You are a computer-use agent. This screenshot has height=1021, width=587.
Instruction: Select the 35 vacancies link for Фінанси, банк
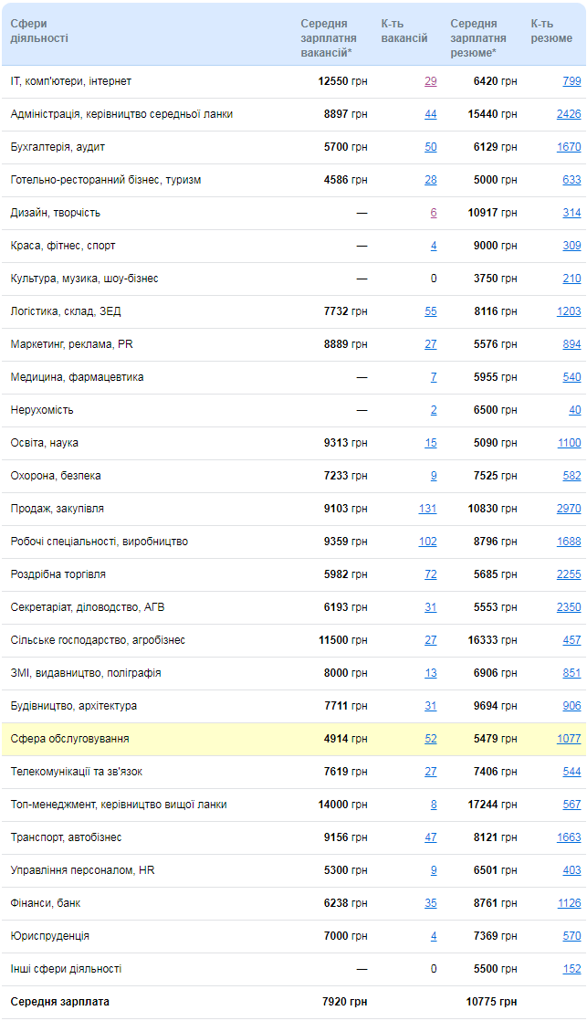pos(431,903)
